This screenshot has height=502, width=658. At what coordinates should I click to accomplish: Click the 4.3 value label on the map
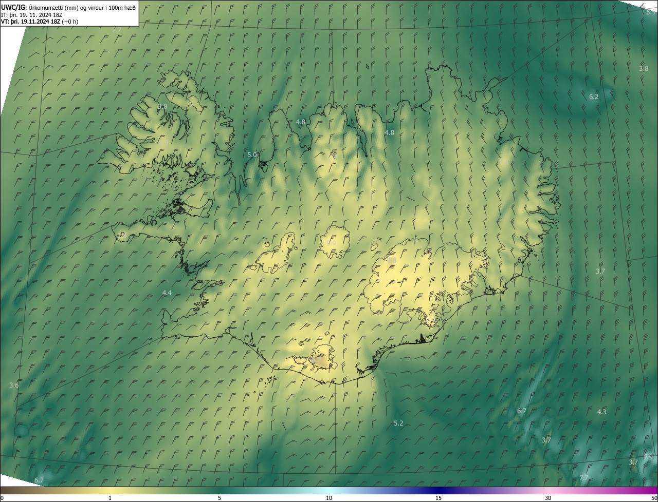602,412
